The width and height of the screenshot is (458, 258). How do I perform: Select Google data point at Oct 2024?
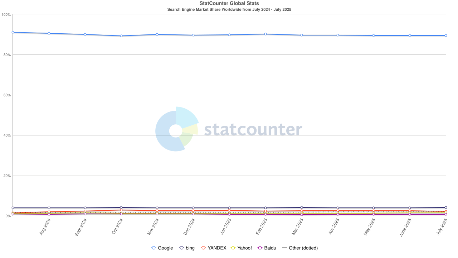click(121, 36)
